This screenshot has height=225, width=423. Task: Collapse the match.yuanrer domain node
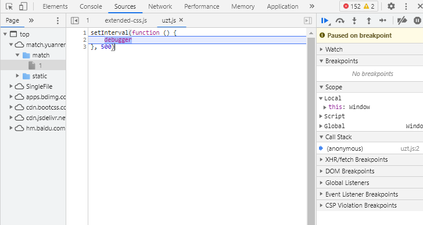point(11,45)
